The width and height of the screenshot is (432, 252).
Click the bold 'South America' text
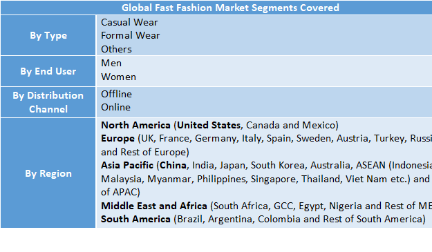point(135,219)
